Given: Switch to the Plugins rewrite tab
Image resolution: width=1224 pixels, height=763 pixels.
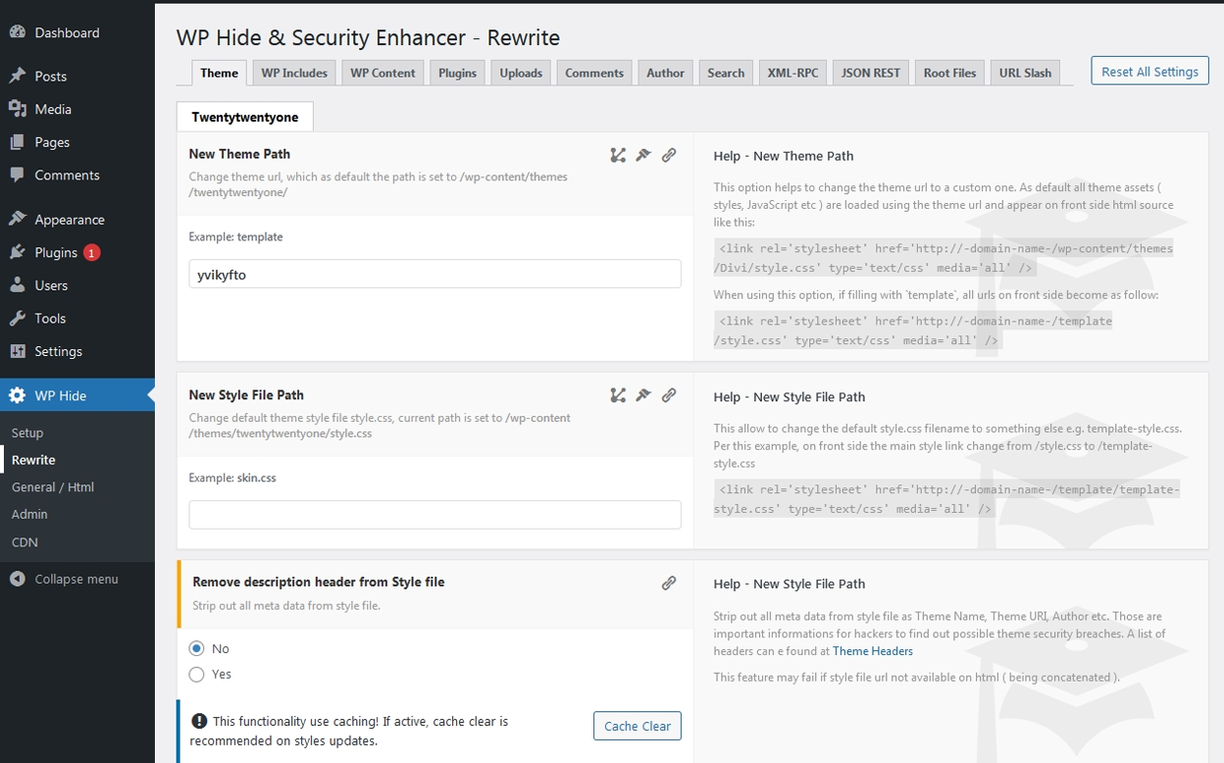Looking at the screenshot, I should point(458,73).
